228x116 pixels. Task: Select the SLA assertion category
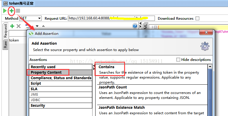61,89
